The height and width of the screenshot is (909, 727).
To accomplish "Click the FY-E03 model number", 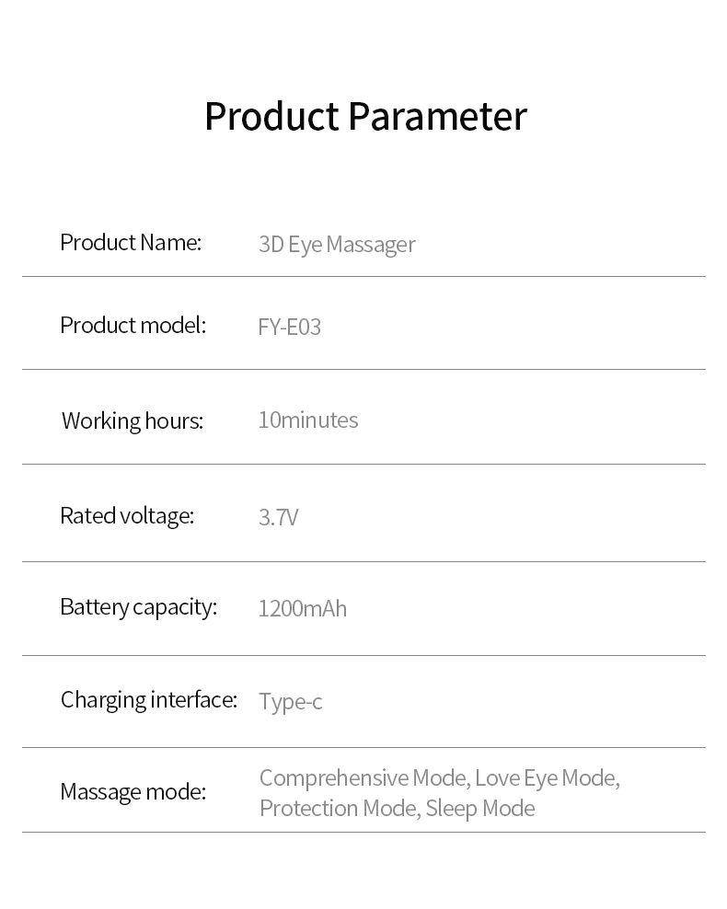I will (289, 328).
